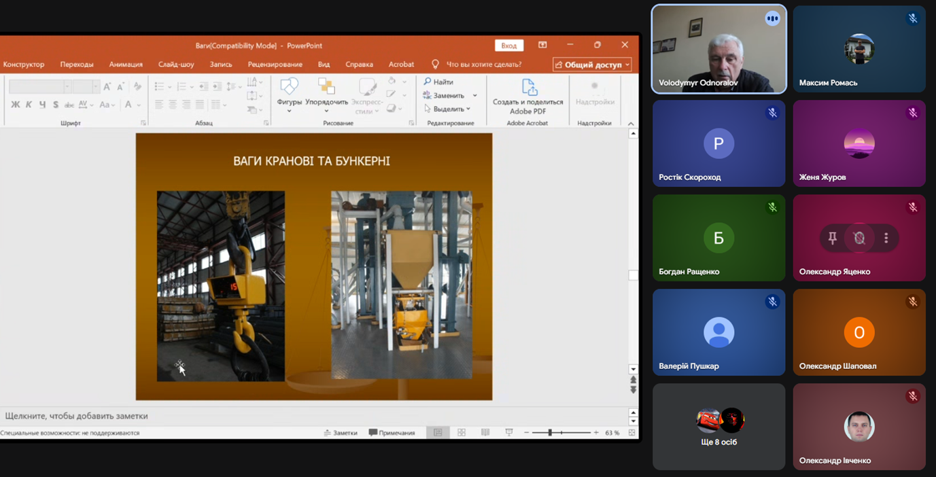Start slideshow from status bar icon

(x=509, y=433)
